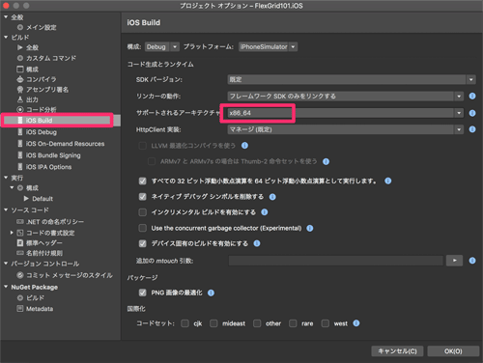Image resolution: width=483 pixels, height=363 pixels.
Task: Show info for concurrent garbage collector
Action: 310,228
